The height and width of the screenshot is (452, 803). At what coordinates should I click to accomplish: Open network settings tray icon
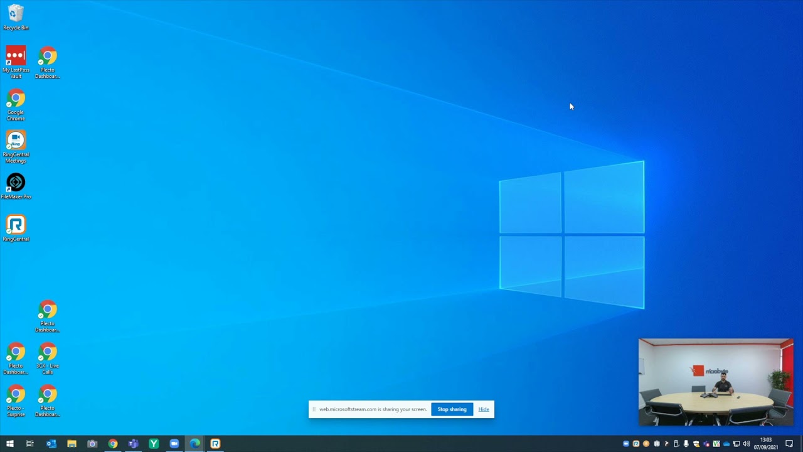[x=737, y=444]
